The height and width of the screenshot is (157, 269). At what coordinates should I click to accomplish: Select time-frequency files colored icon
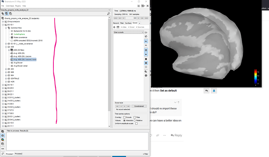[3, 140]
